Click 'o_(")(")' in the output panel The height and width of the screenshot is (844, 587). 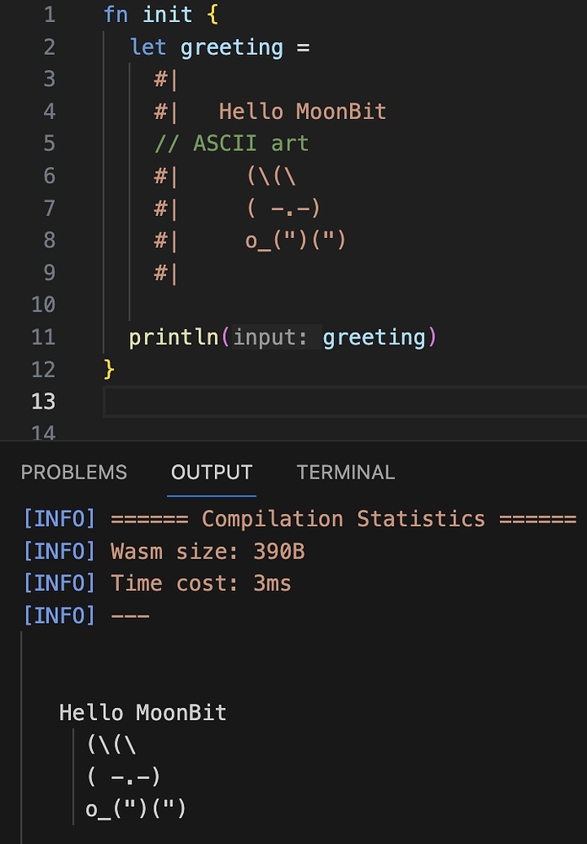coord(136,809)
